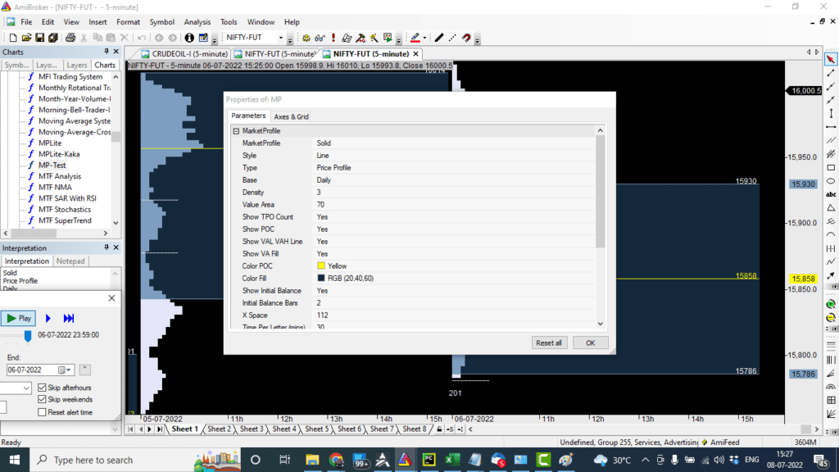Click the Windows Start button
This screenshot has width=839, height=472.
15,460
